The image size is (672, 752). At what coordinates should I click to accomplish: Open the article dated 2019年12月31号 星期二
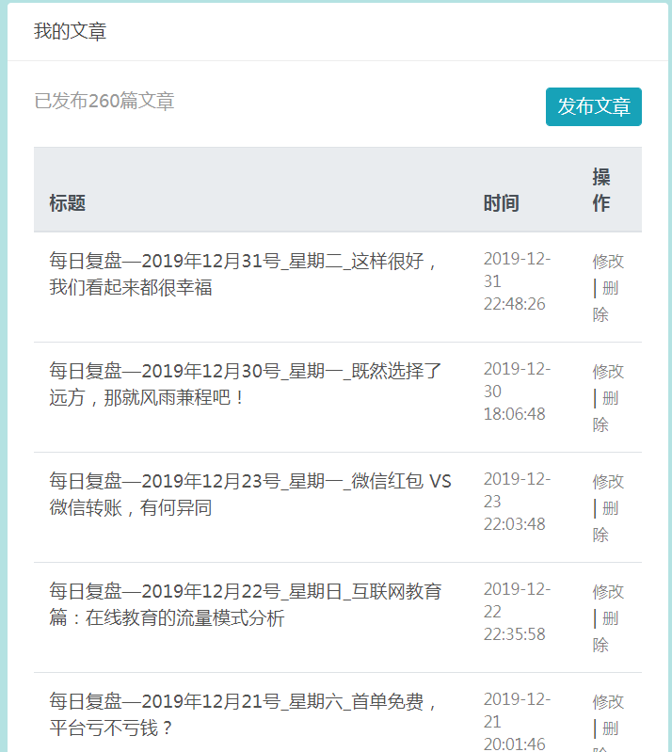243,274
